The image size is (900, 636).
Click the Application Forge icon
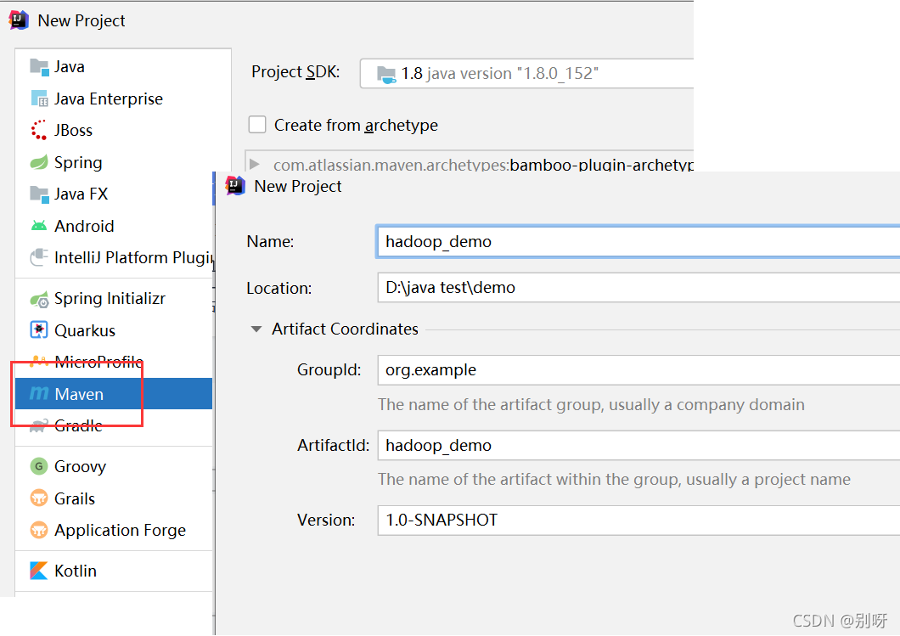(x=38, y=530)
